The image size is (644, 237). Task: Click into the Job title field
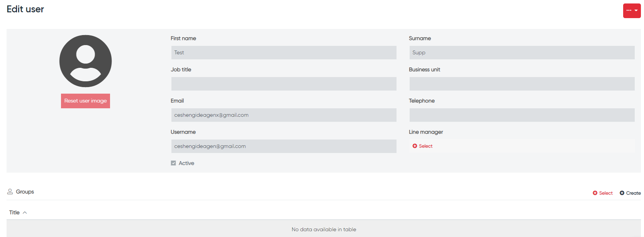(x=284, y=84)
